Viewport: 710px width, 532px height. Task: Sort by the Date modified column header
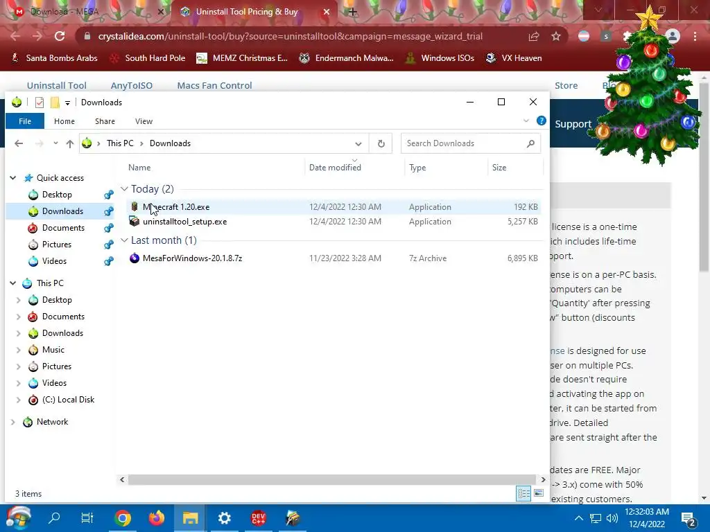335,168
